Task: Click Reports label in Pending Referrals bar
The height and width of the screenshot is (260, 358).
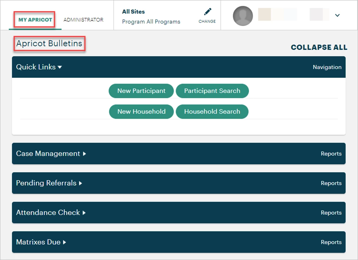Action: tap(331, 183)
